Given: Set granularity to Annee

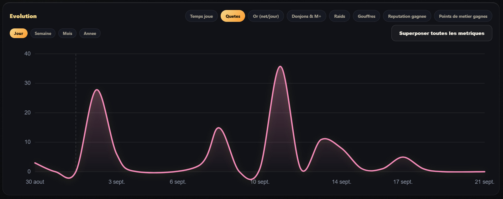Looking at the screenshot, I should click(x=90, y=33).
